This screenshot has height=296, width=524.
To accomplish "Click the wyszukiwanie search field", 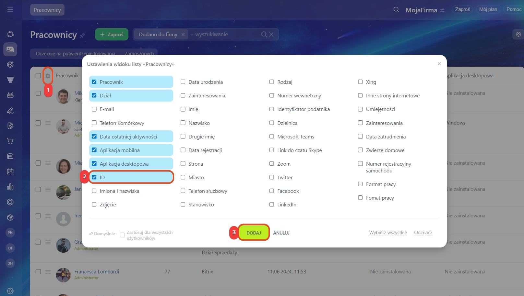I will (x=224, y=34).
